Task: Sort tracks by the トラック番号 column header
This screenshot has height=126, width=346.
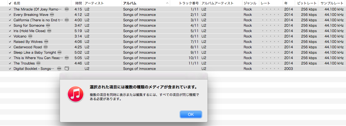Action: coord(189,3)
